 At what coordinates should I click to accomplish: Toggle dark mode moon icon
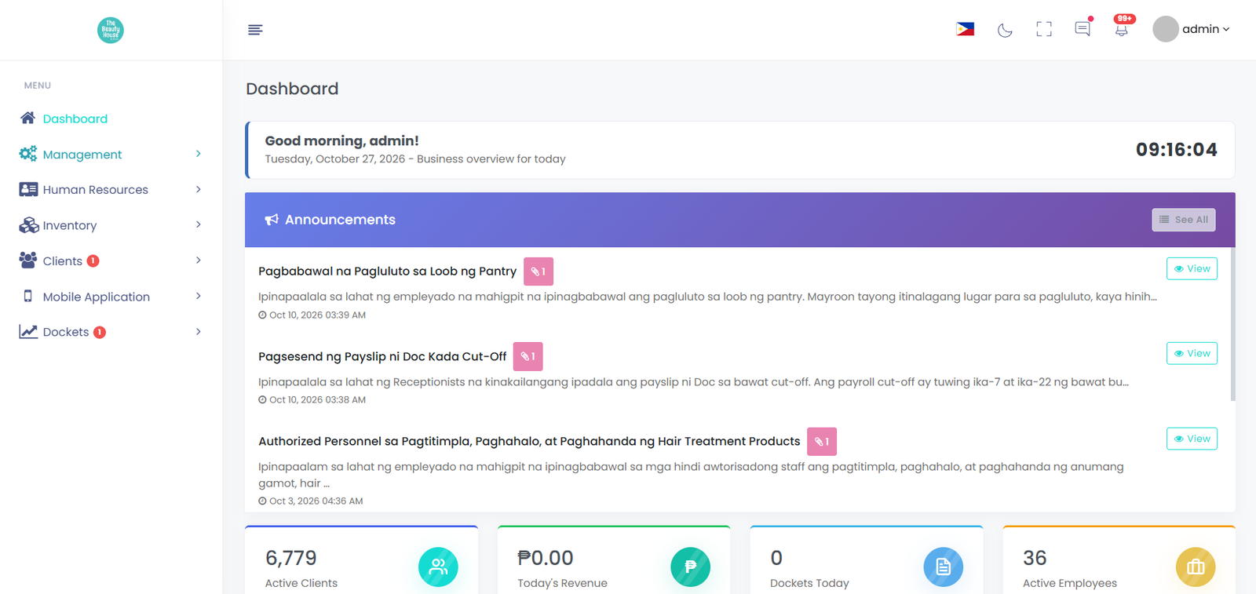coord(1005,30)
